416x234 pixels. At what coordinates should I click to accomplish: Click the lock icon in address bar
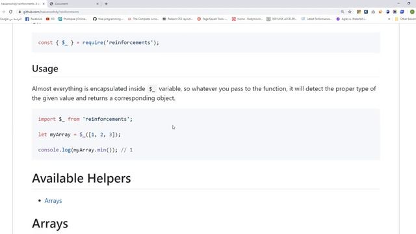click(x=19, y=12)
